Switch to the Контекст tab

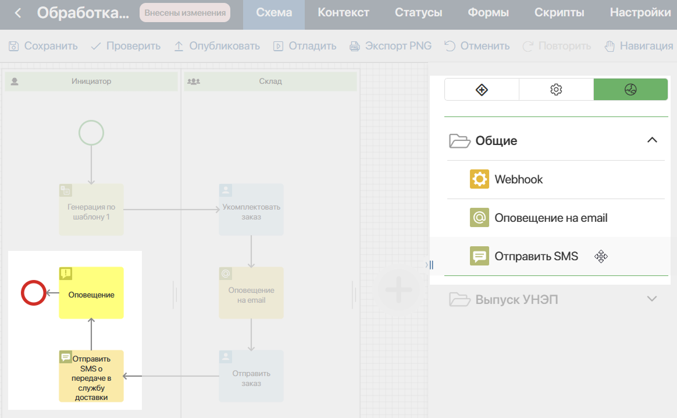click(343, 13)
